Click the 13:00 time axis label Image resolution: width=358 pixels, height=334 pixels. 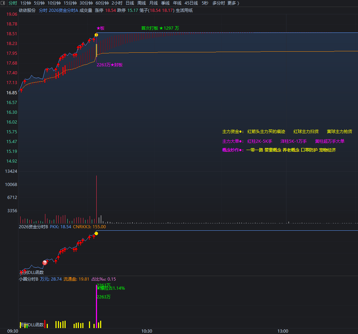click(x=283, y=331)
